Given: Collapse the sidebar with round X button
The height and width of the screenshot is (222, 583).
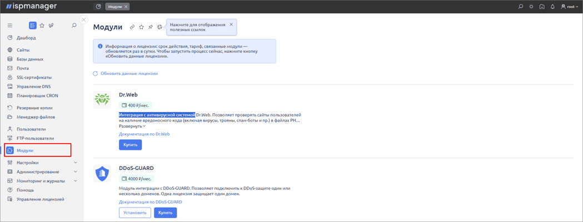Looking at the screenshot, I should point(84,19).
